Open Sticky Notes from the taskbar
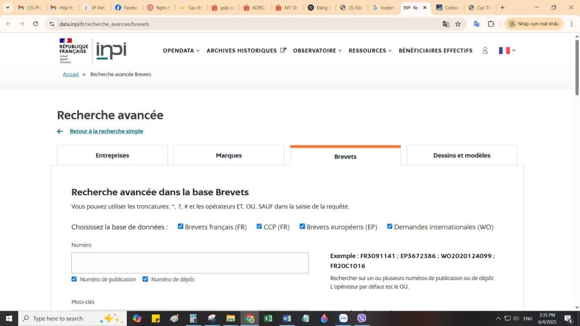 (x=156, y=318)
